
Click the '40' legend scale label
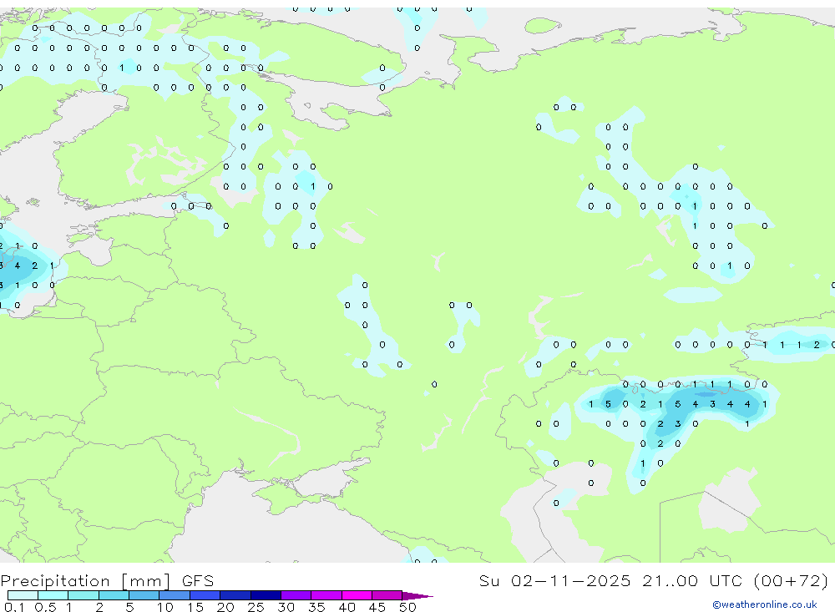point(347,607)
